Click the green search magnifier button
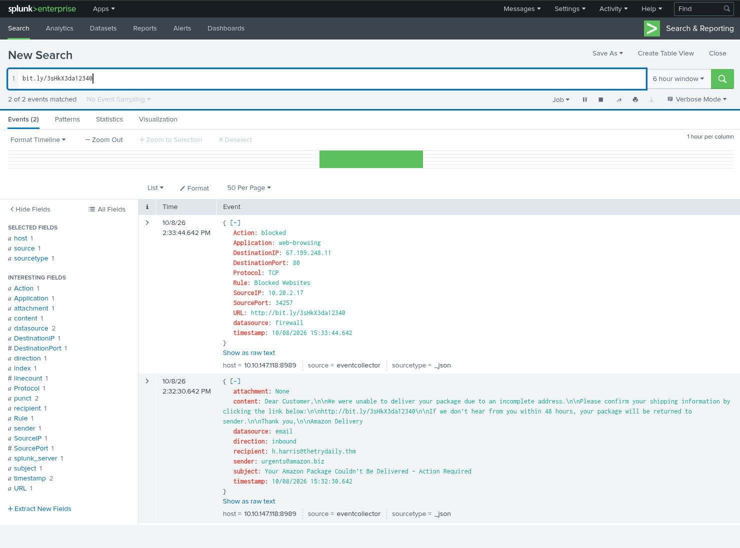 click(722, 79)
